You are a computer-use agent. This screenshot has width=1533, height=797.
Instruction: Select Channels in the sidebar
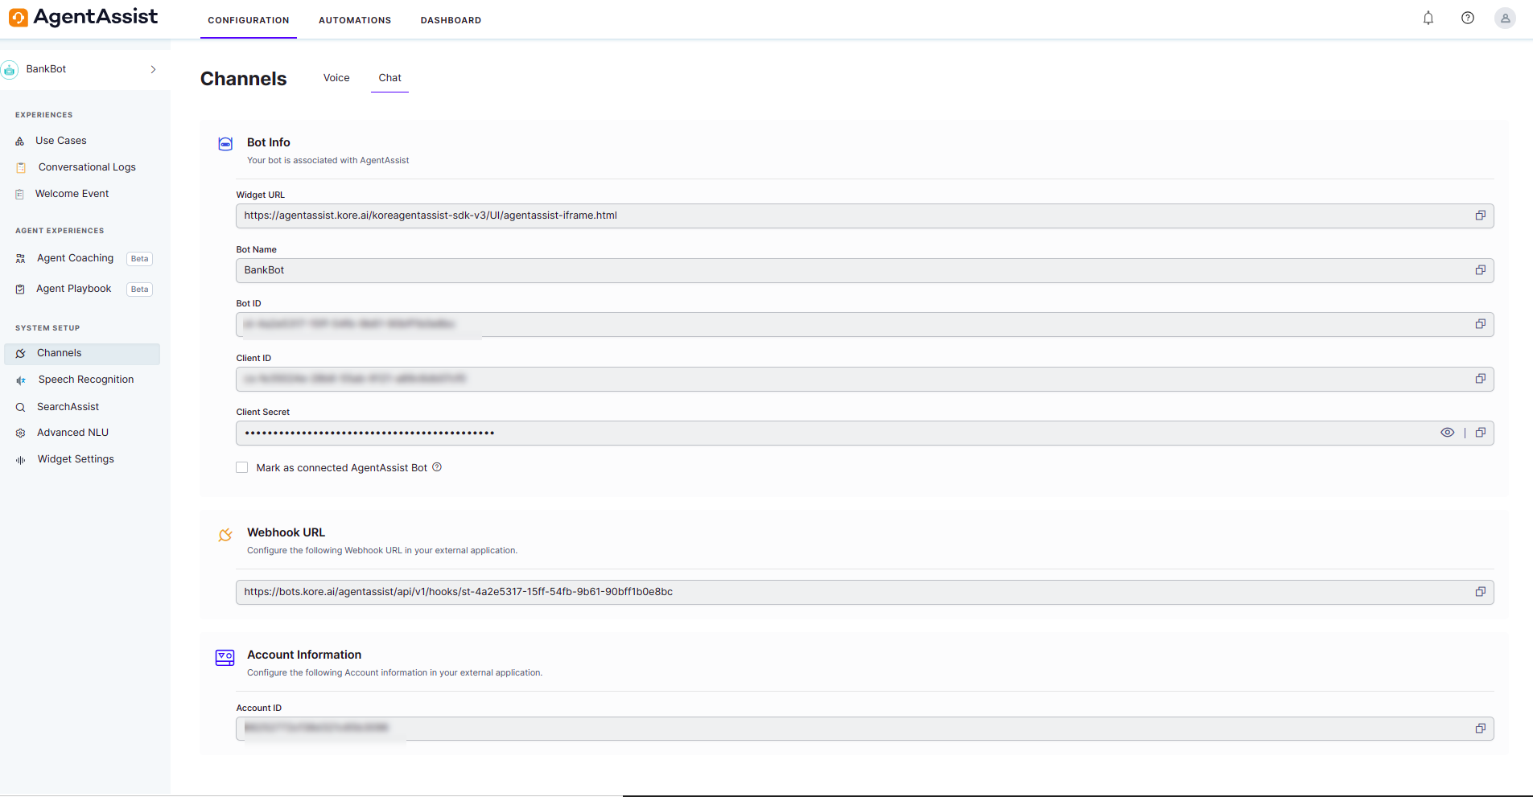point(82,354)
